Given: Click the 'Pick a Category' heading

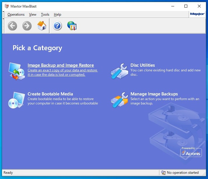Looking at the screenshot, I should tap(37, 48).
